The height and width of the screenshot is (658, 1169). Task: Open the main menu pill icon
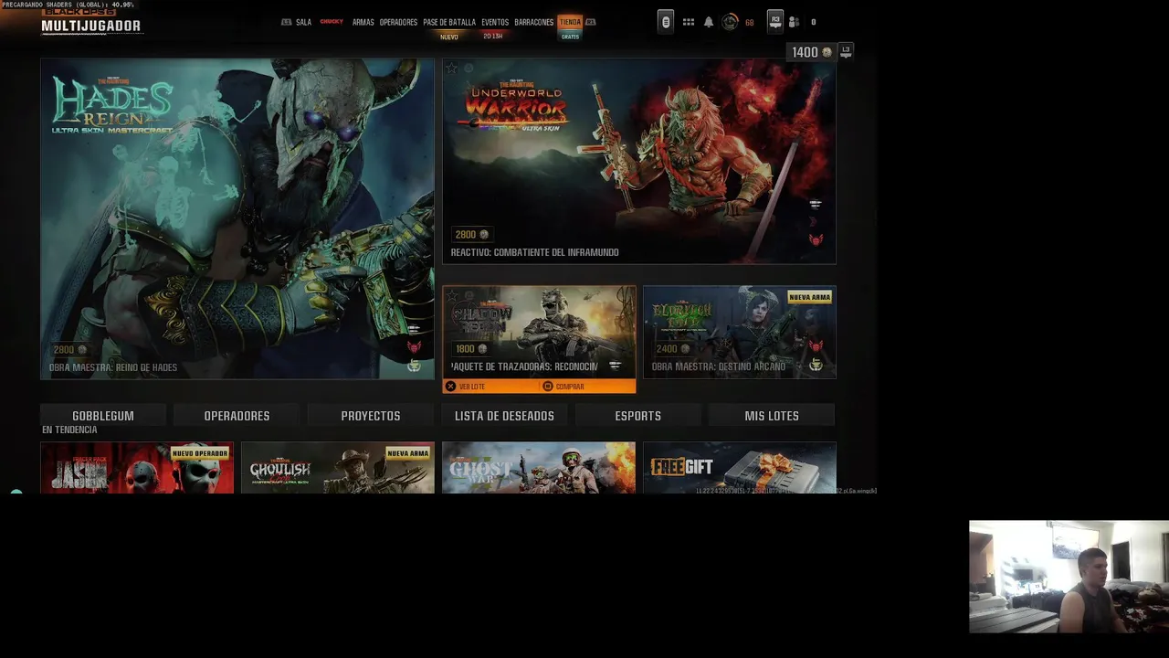click(666, 22)
